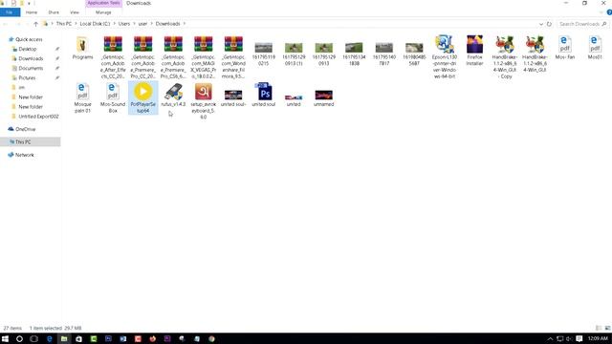Image resolution: width=612 pixels, height=344 pixels.
Task: Open Google Chrome from the taskbar
Action: pyautogui.click(x=211, y=339)
